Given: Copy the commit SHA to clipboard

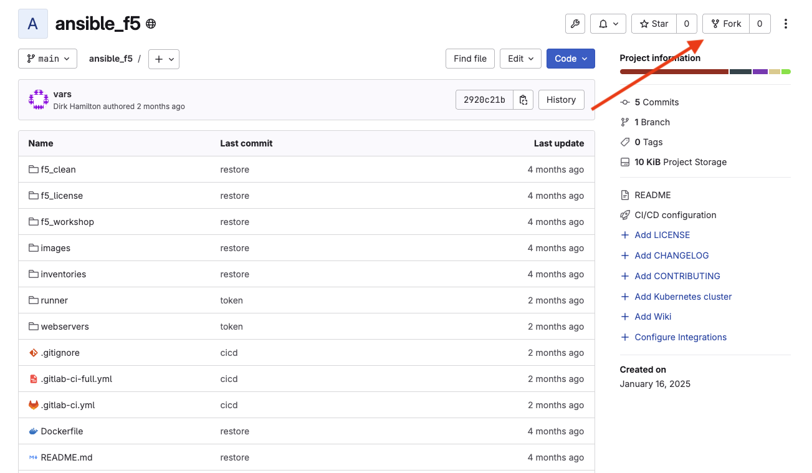Looking at the screenshot, I should (x=523, y=100).
